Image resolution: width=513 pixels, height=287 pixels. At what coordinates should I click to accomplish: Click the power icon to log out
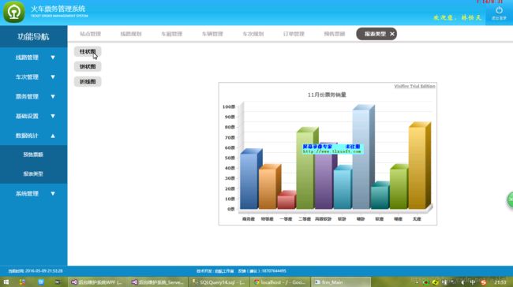pos(499,10)
